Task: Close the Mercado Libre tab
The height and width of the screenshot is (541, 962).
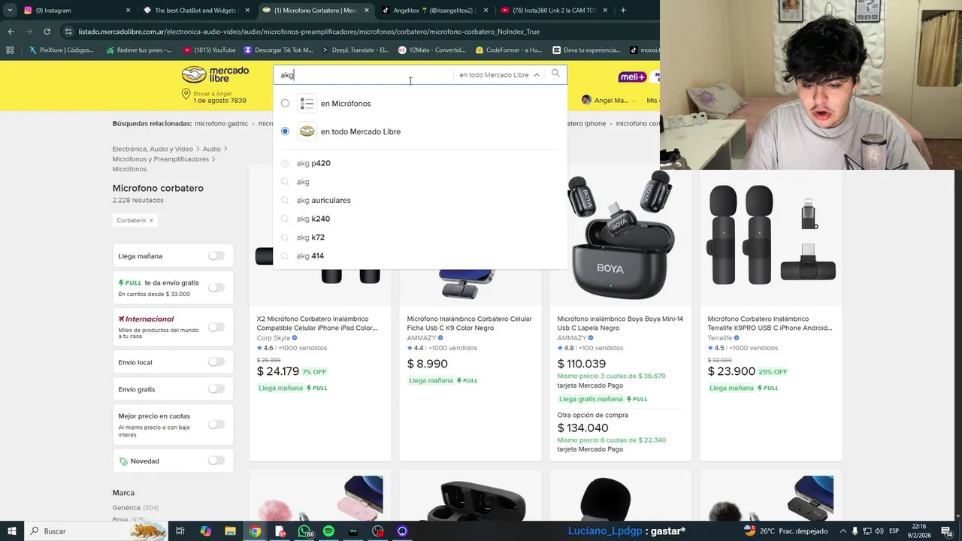Action: point(367,11)
